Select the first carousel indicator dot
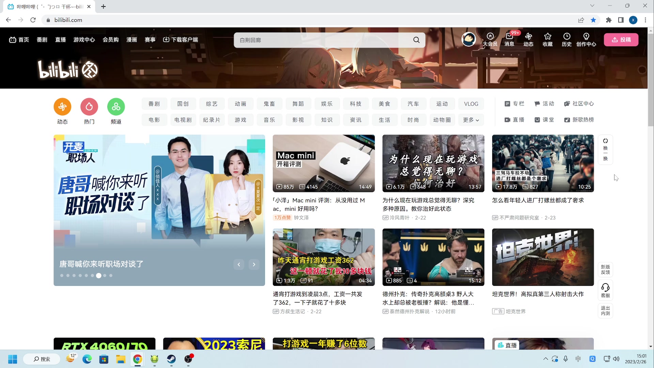654x368 pixels. pyautogui.click(x=62, y=276)
